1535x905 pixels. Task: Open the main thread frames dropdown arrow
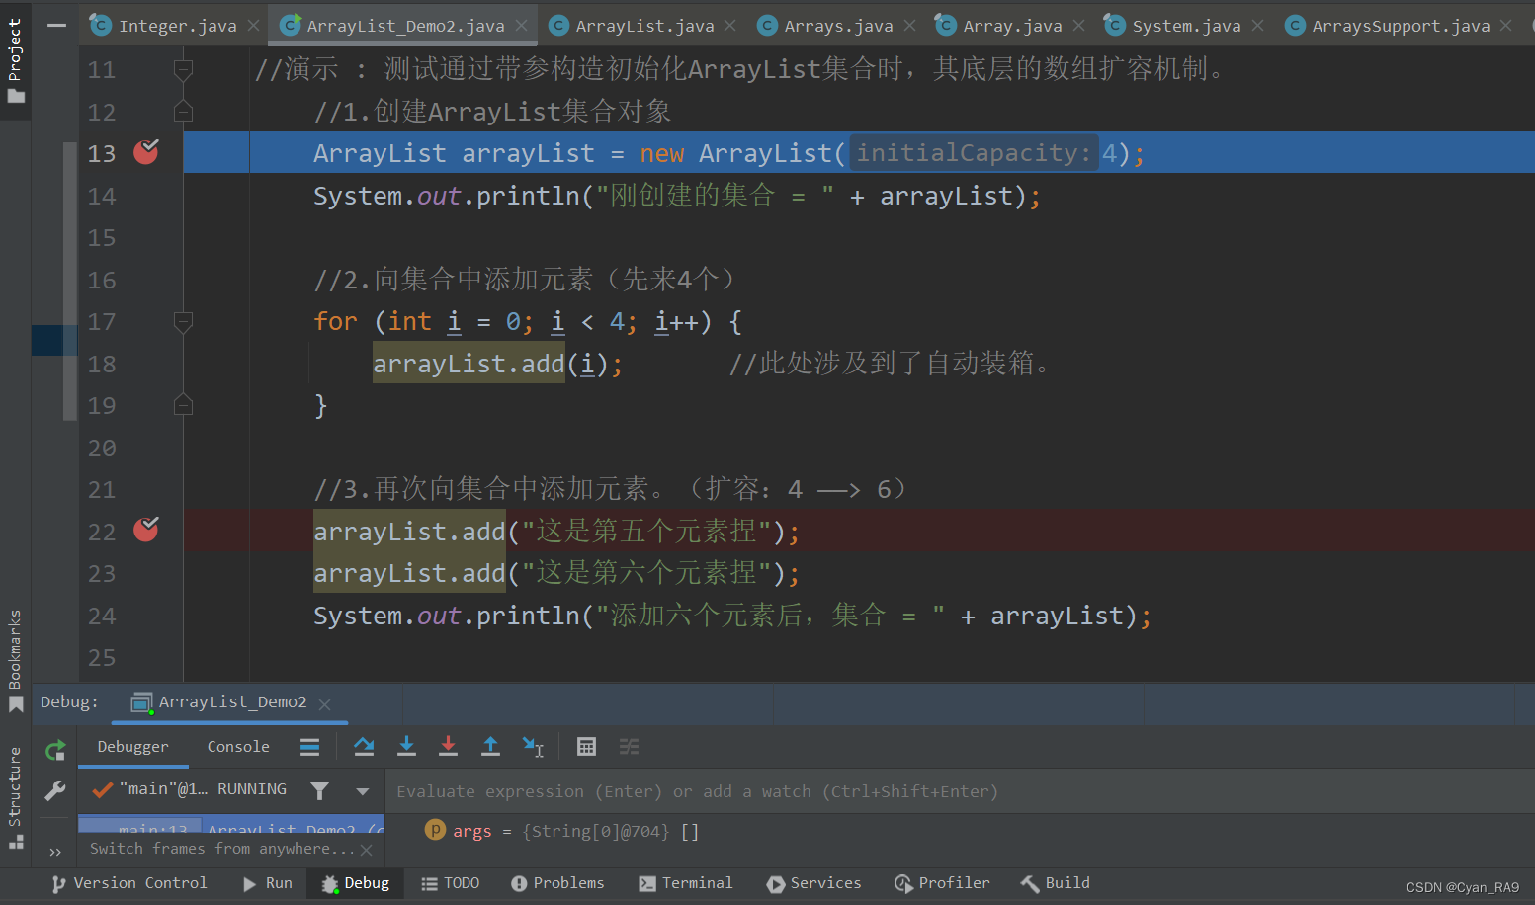(362, 790)
